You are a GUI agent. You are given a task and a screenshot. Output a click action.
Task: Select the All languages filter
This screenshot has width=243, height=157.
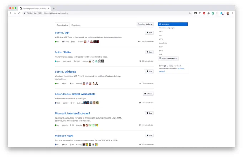click(173, 24)
